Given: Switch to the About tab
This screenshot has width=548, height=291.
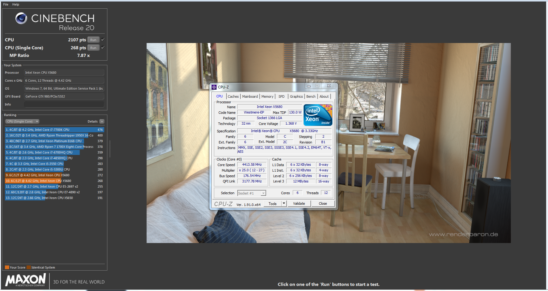Looking at the screenshot, I should (324, 96).
